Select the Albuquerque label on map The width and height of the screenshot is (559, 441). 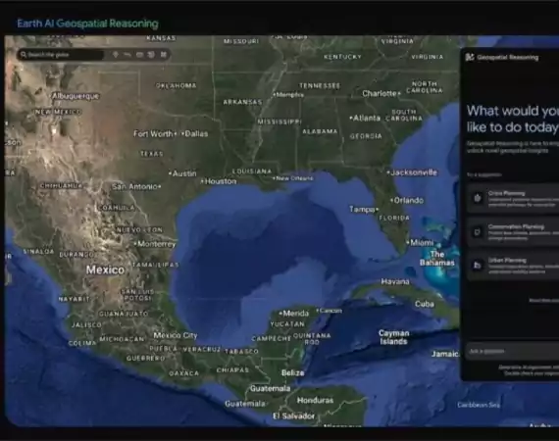76,96
